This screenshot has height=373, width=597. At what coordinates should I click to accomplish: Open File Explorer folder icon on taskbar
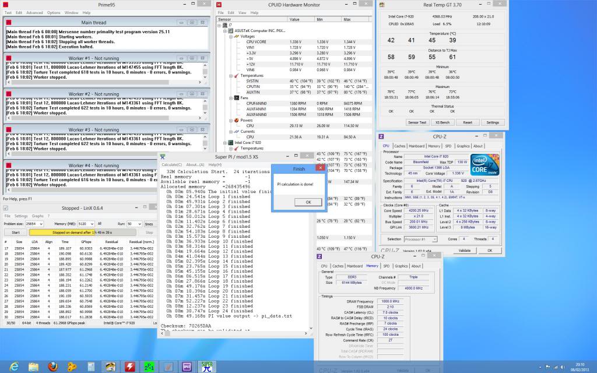pos(33,367)
